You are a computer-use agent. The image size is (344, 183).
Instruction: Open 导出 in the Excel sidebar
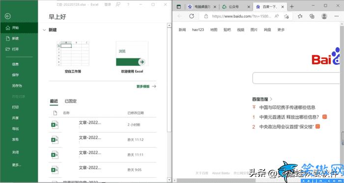click(x=15, y=129)
